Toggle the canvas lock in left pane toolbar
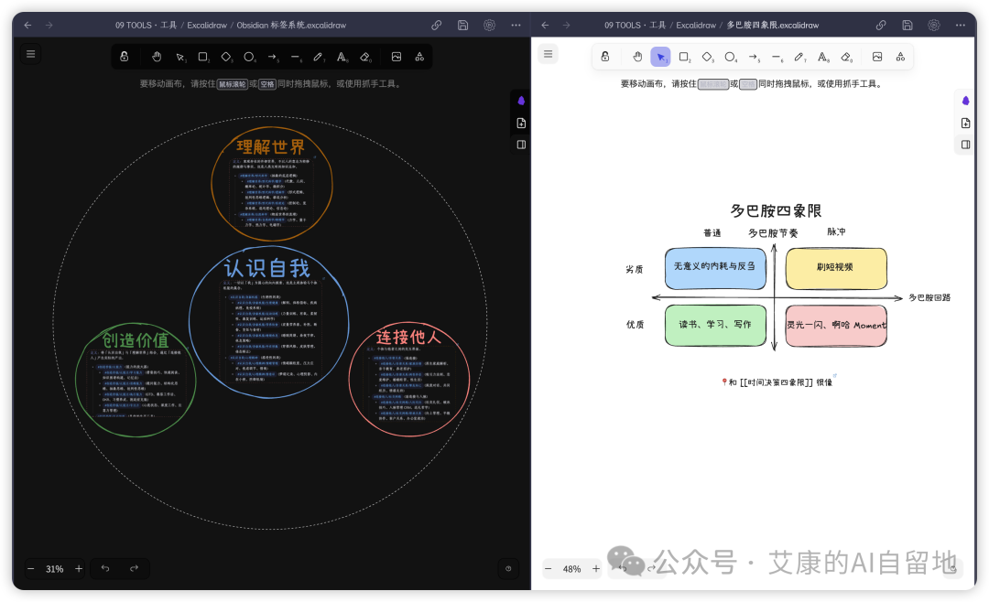The height and width of the screenshot is (602, 989). coord(125,57)
